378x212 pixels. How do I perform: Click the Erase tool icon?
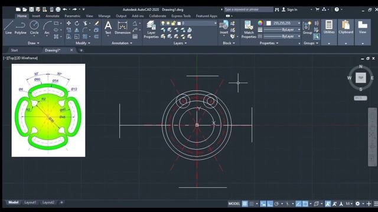[96, 24]
